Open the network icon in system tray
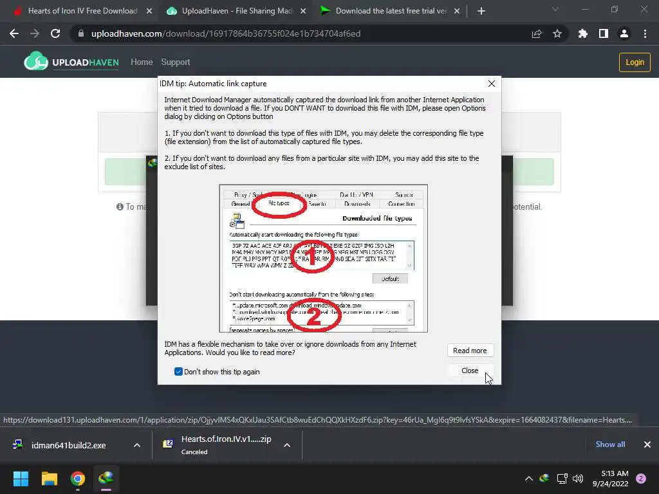Viewport: 659px width, 494px height. click(x=562, y=478)
